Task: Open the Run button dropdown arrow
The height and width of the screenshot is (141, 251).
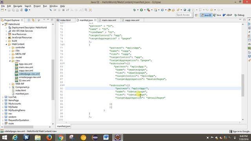Action: click(145, 10)
